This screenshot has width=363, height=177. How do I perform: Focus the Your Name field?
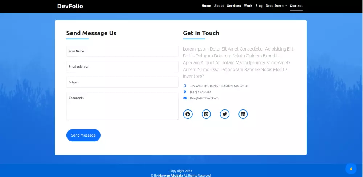pos(122,51)
